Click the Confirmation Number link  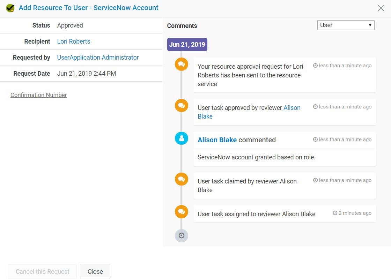[x=39, y=95]
